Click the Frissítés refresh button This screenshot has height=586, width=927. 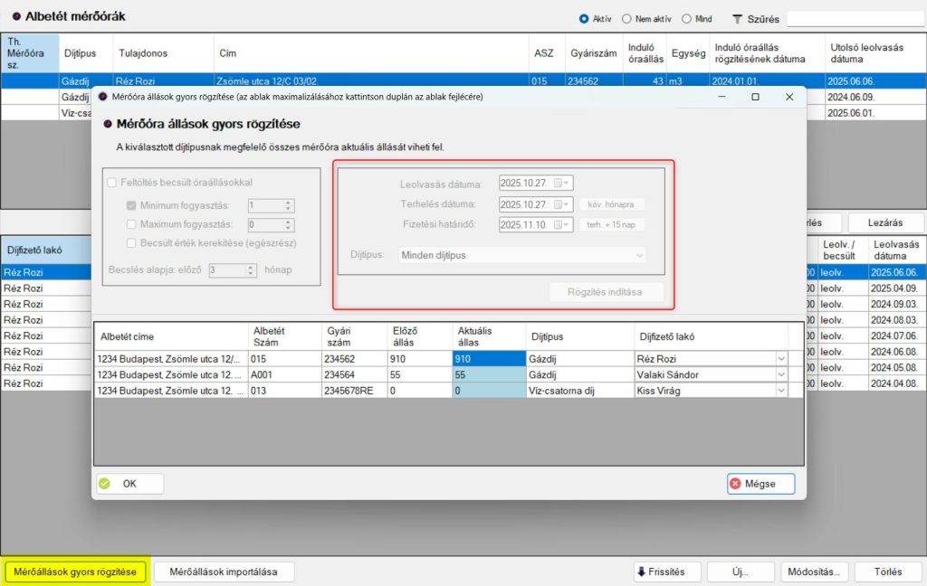point(667,572)
